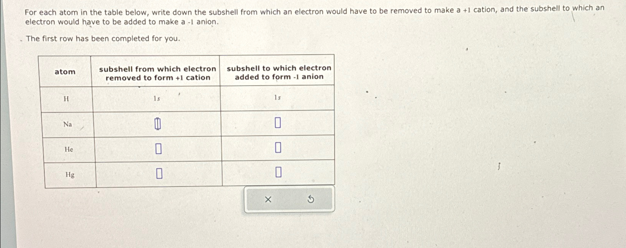Click the anion subshell column header
This screenshot has height=248, width=626.
click(x=278, y=72)
